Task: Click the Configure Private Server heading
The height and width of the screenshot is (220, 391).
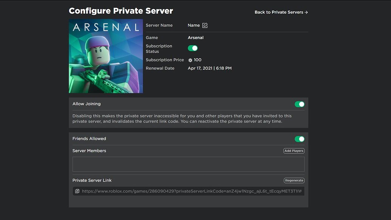Action: pos(121,11)
